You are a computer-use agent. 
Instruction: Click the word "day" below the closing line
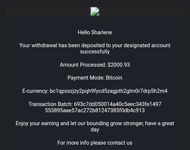point(95,129)
